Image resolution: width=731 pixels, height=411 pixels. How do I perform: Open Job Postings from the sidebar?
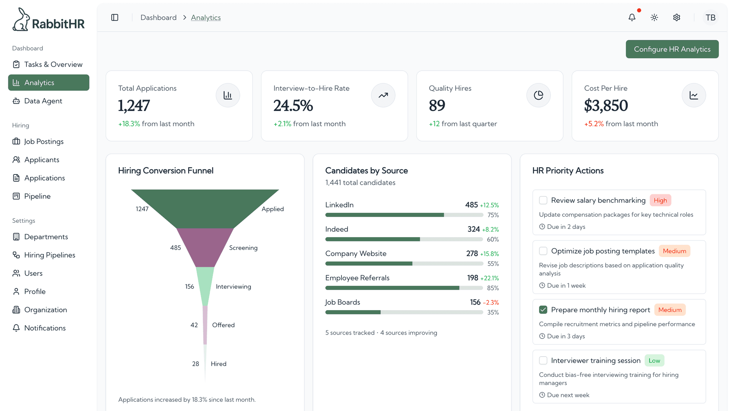click(x=44, y=141)
